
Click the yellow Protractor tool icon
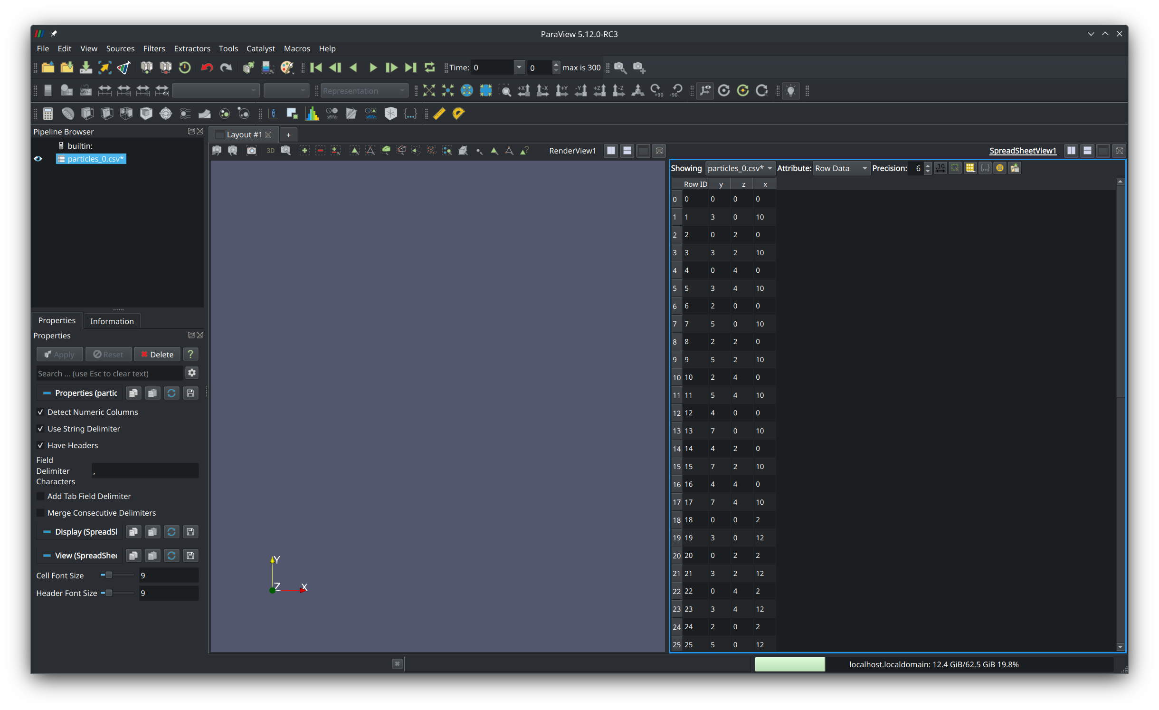tap(458, 114)
